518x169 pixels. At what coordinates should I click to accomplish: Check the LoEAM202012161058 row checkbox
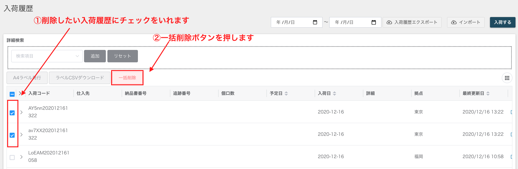12,158
